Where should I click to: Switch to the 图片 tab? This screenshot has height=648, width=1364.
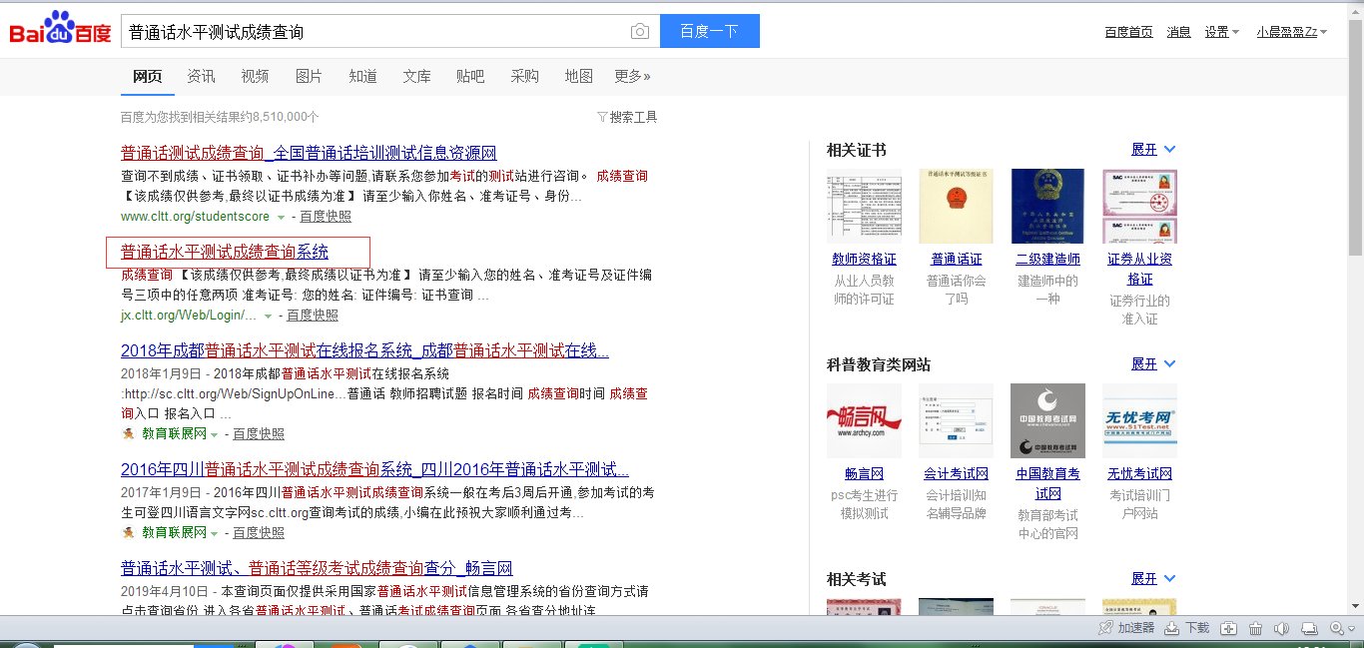(309, 76)
